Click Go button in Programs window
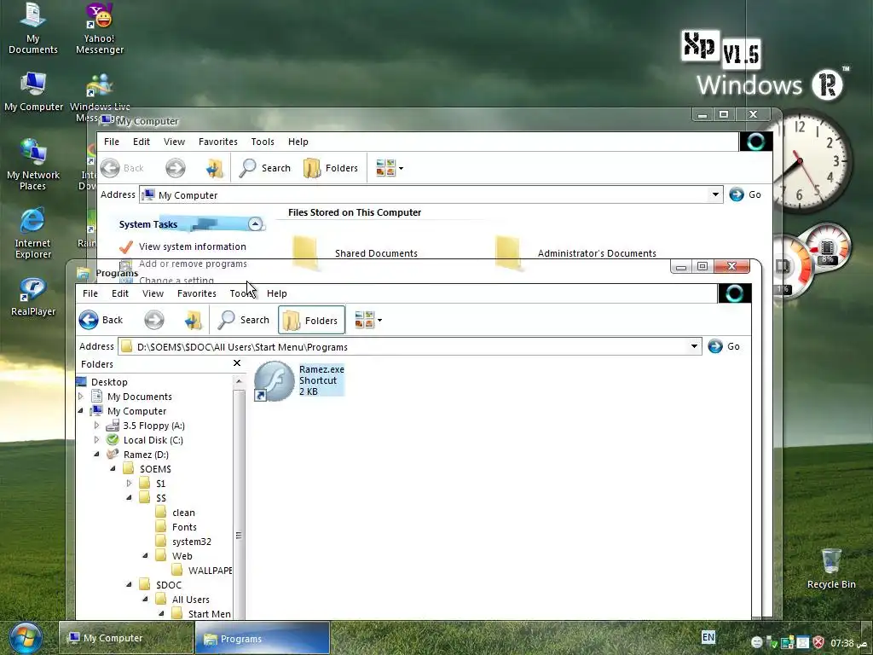873x655 pixels. click(724, 346)
